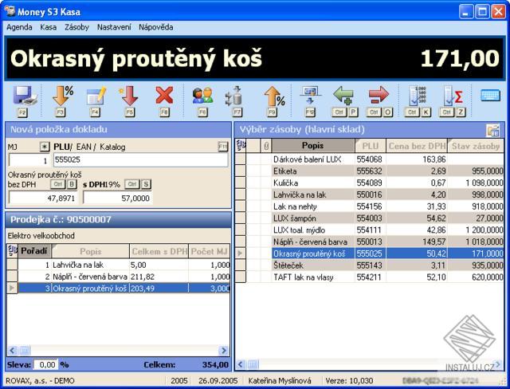
Task: Sort by Stav zásoby column header
Action: click(x=476, y=146)
